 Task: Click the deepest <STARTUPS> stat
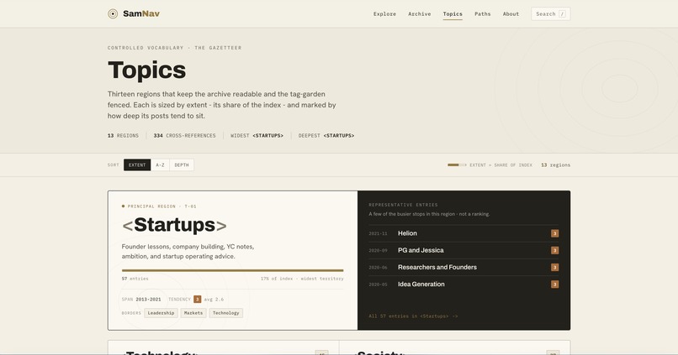pos(326,135)
